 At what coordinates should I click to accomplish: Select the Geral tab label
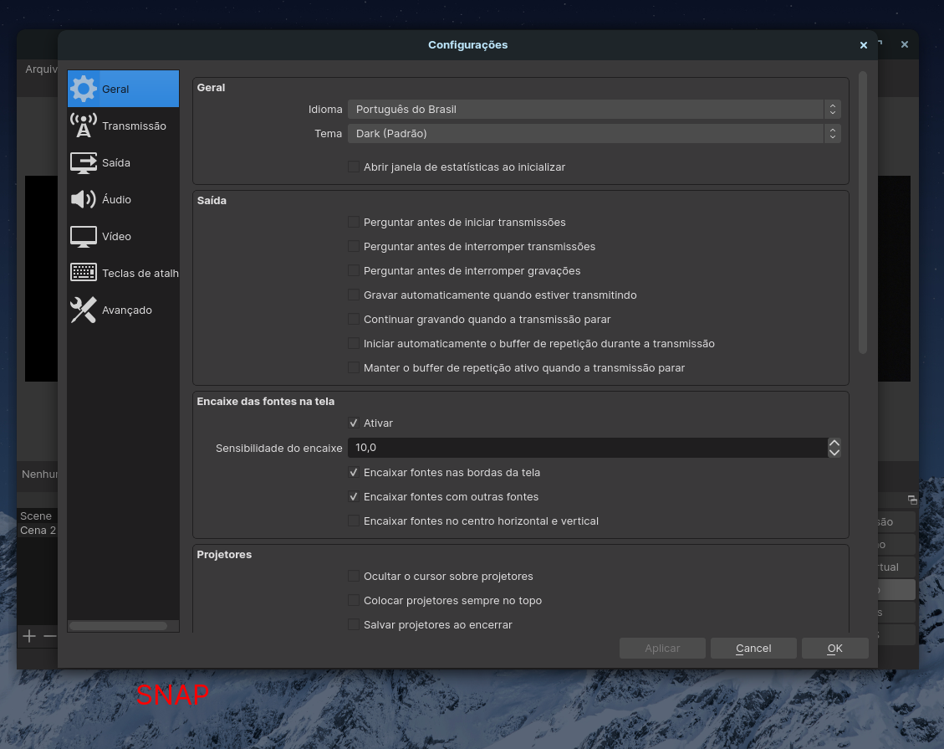[x=115, y=90]
